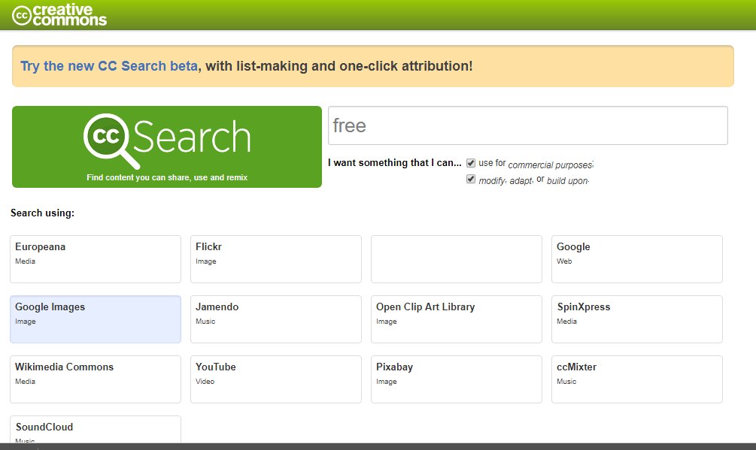This screenshot has height=450, width=756.
Task: Search using Flickr Image
Action: 276,259
